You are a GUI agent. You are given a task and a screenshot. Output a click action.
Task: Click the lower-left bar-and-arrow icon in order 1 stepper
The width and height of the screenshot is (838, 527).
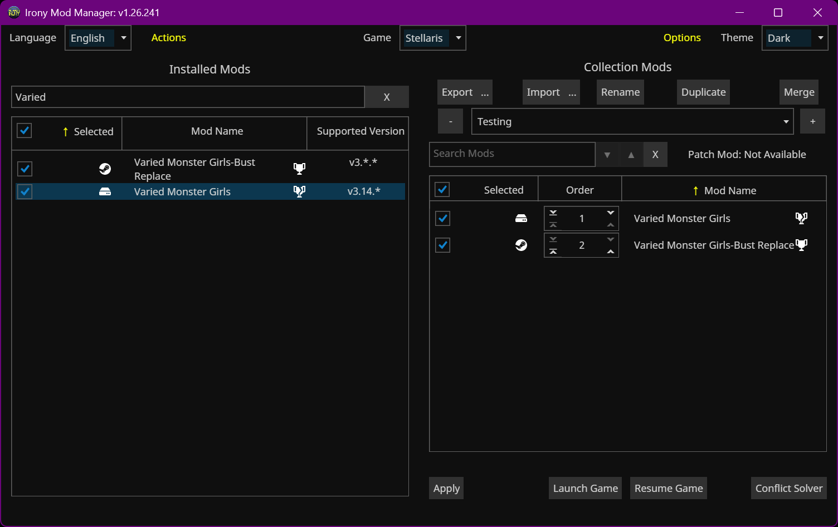553,225
